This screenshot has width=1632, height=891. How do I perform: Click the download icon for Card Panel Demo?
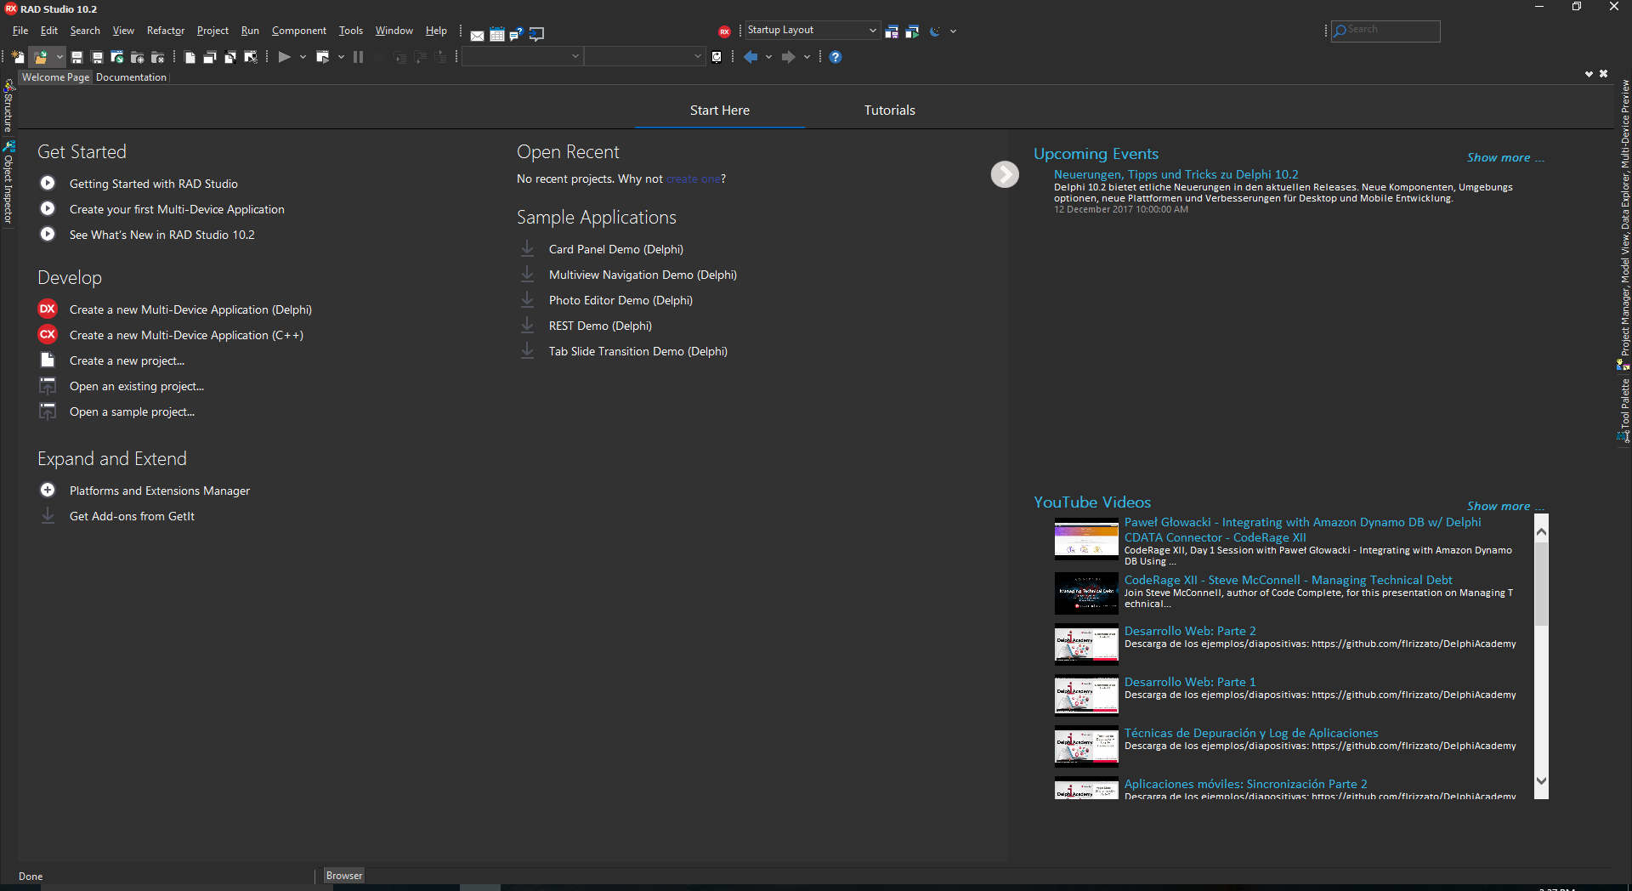pyautogui.click(x=528, y=248)
